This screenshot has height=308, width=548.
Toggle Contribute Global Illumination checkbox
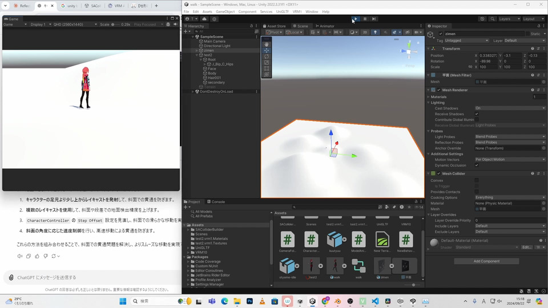click(x=477, y=119)
